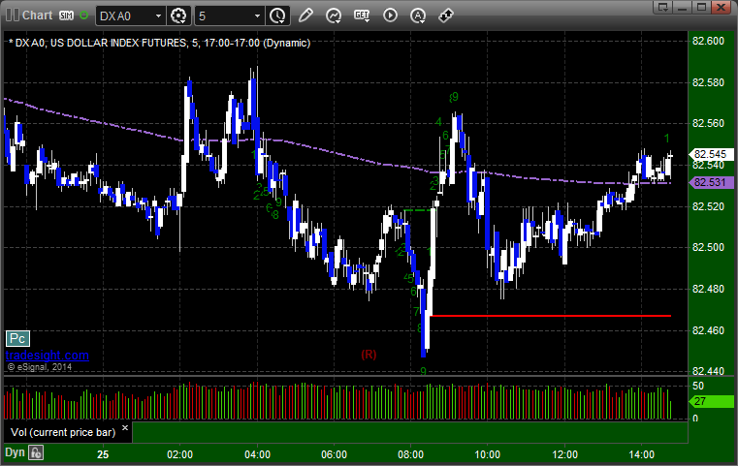The height and width of the screenshot is (466, 738).
Task: Open the time template clock menu
Action: click(277, 16)
